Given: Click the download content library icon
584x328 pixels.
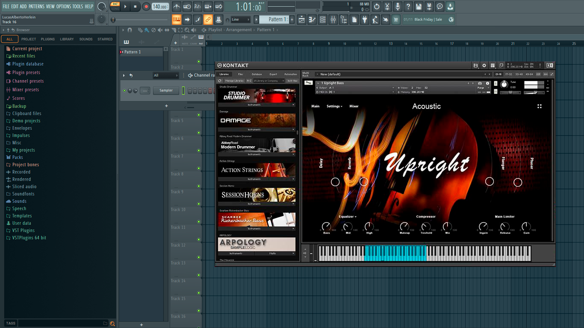Looking at the screenshot, I should (x=450, y=6).
